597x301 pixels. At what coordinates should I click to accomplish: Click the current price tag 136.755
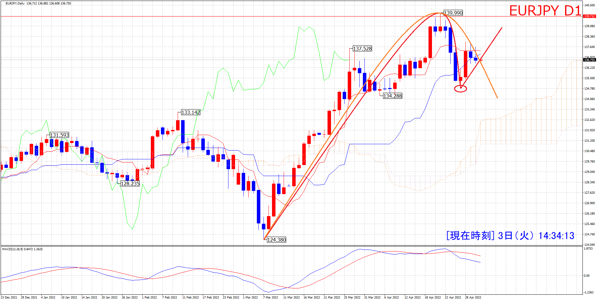point(589,60)
